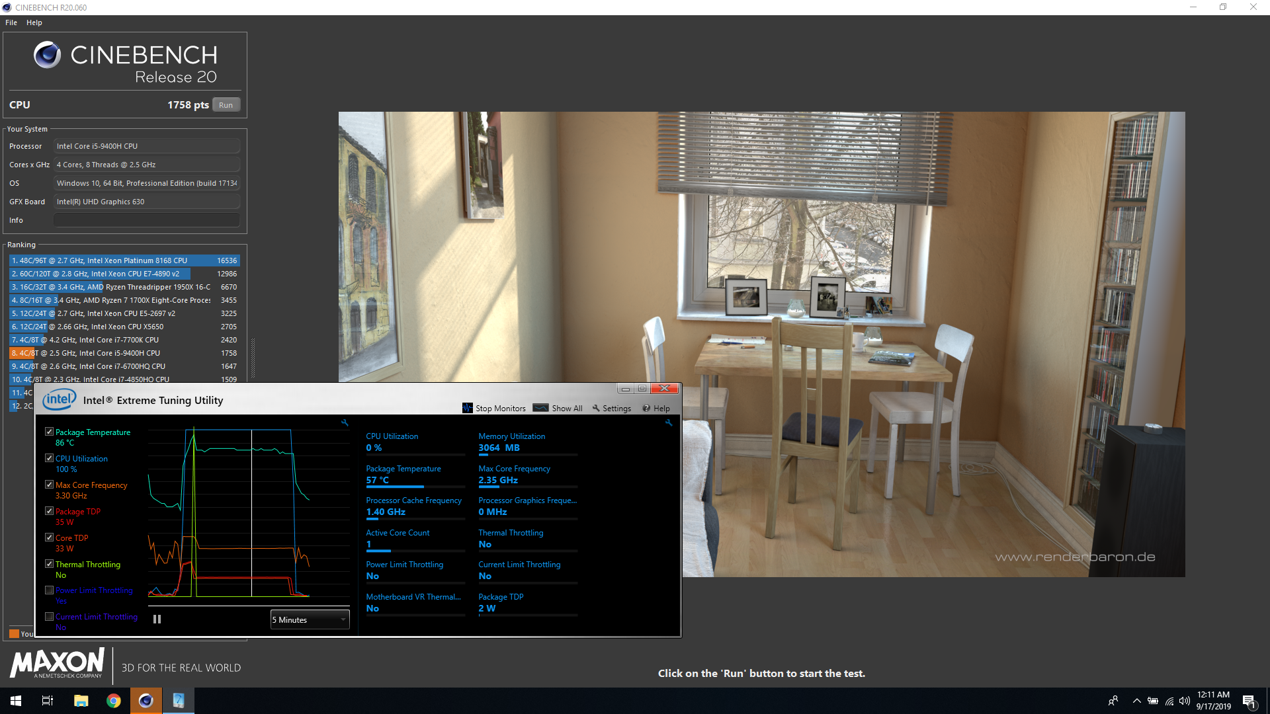Pause the XTU monitoring graph
The image size is (1270, 714).
(157, 619)
